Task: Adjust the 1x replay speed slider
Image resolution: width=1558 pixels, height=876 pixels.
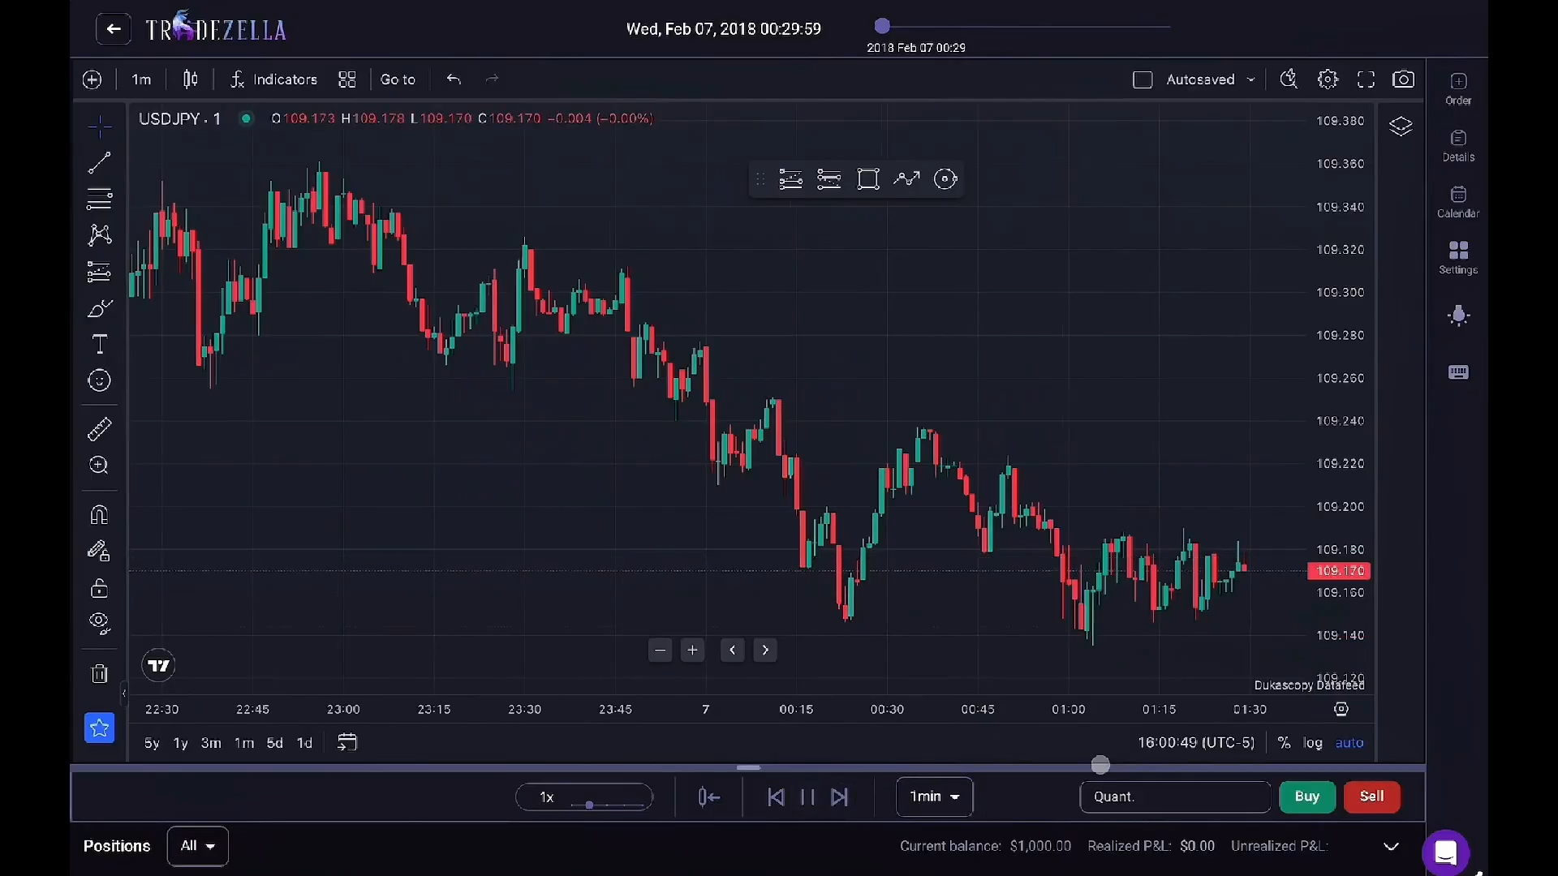Action: point(590,805)
